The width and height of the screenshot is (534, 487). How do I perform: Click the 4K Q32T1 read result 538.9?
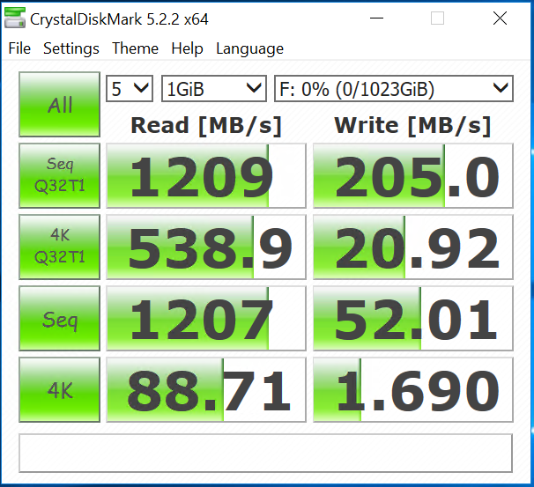tap(206, 247)
